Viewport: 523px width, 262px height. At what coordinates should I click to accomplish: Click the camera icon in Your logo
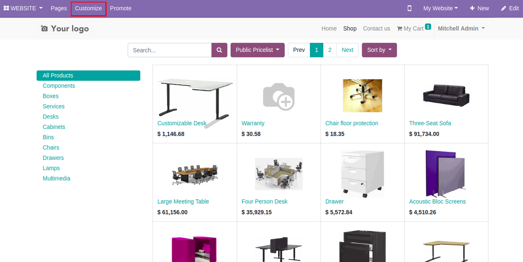pyautogui.click(x=44, y=28)
